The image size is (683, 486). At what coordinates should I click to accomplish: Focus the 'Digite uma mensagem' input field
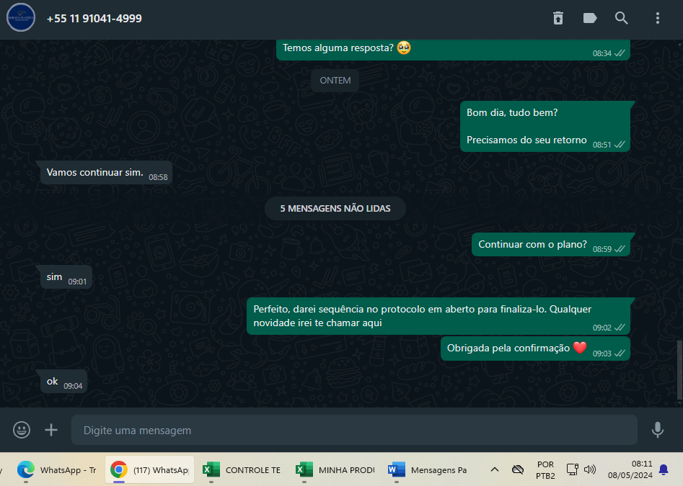pos(354,430)
